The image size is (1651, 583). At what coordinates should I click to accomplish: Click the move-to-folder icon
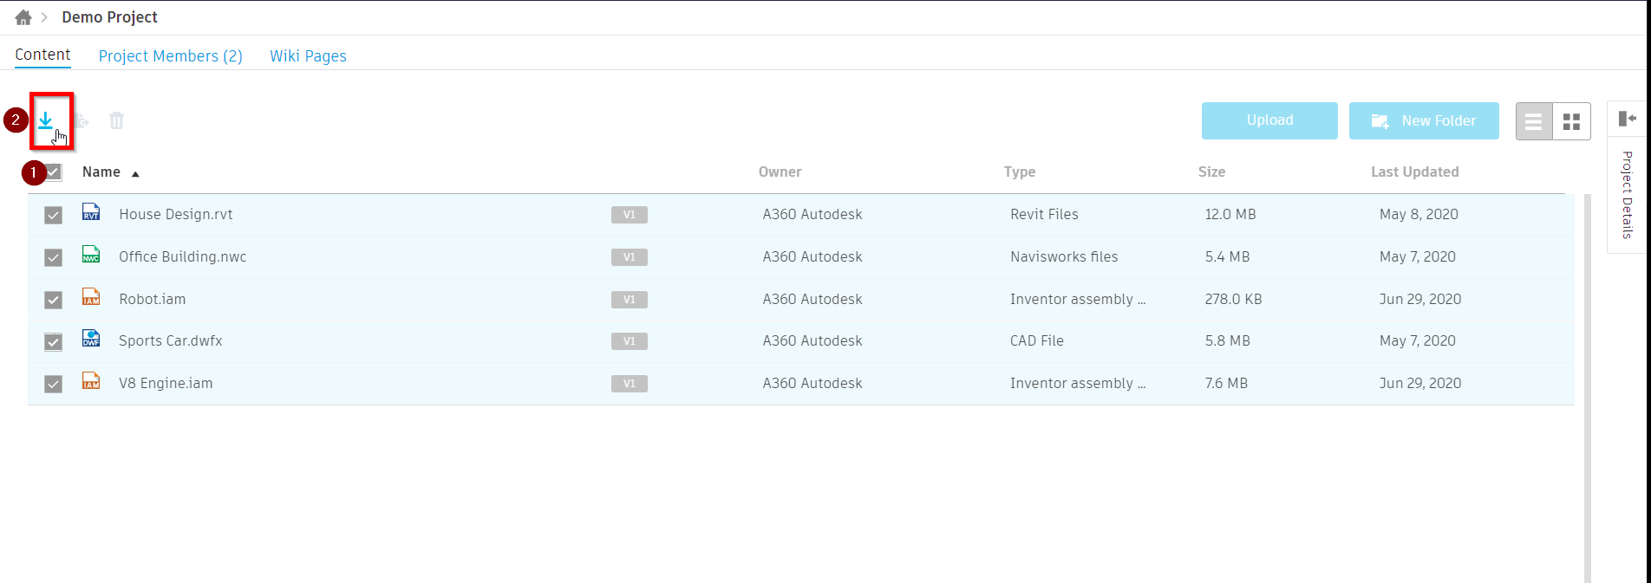click(82, 121)
